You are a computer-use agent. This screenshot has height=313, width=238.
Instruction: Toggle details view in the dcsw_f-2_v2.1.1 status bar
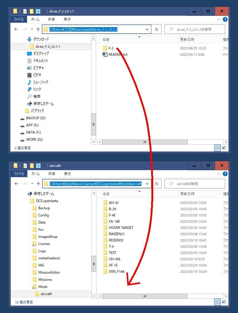(x=217, y=148)
